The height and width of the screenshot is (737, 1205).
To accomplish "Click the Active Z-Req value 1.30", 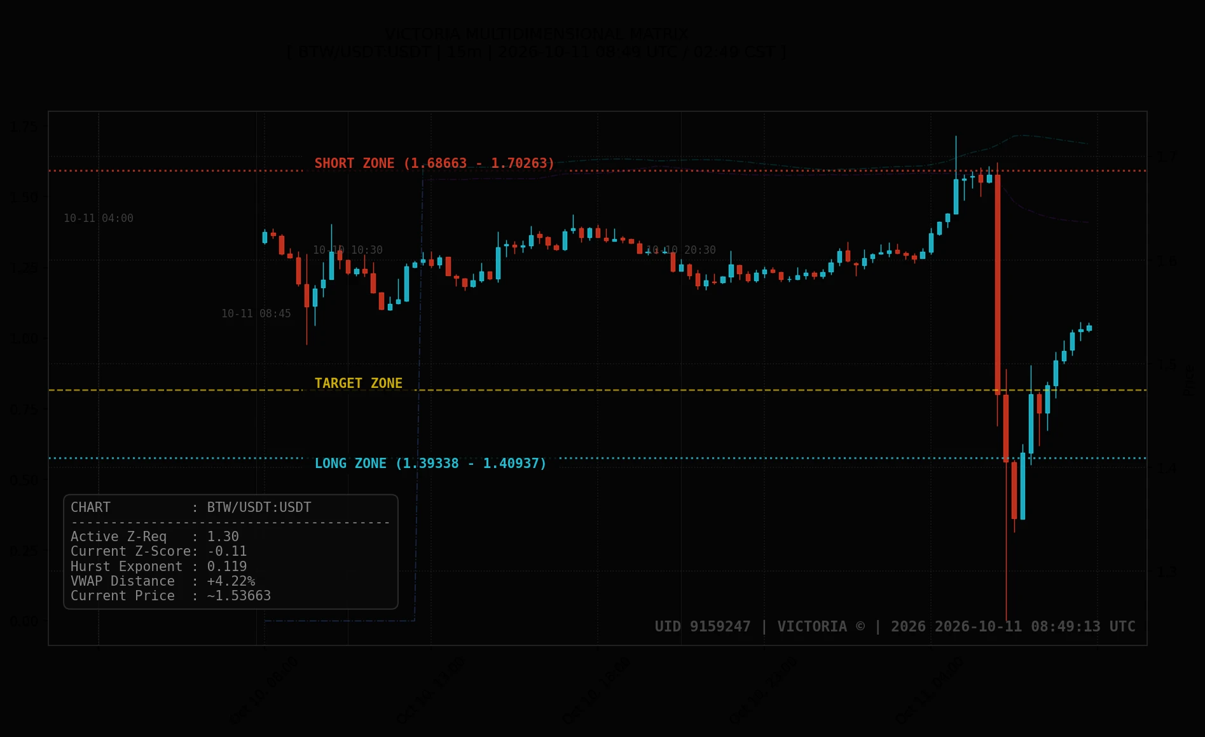I will 223,537.
